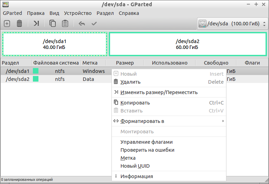Minimize the GParted window
This screenshot has width=269, height=184.
point(249,4)
